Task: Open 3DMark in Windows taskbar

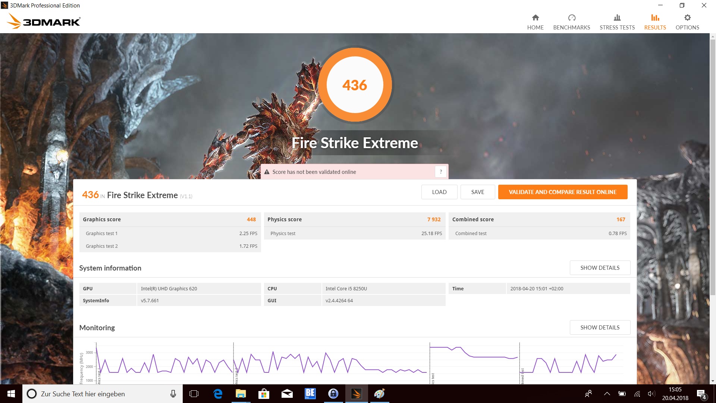Action: tap(357, 394)
